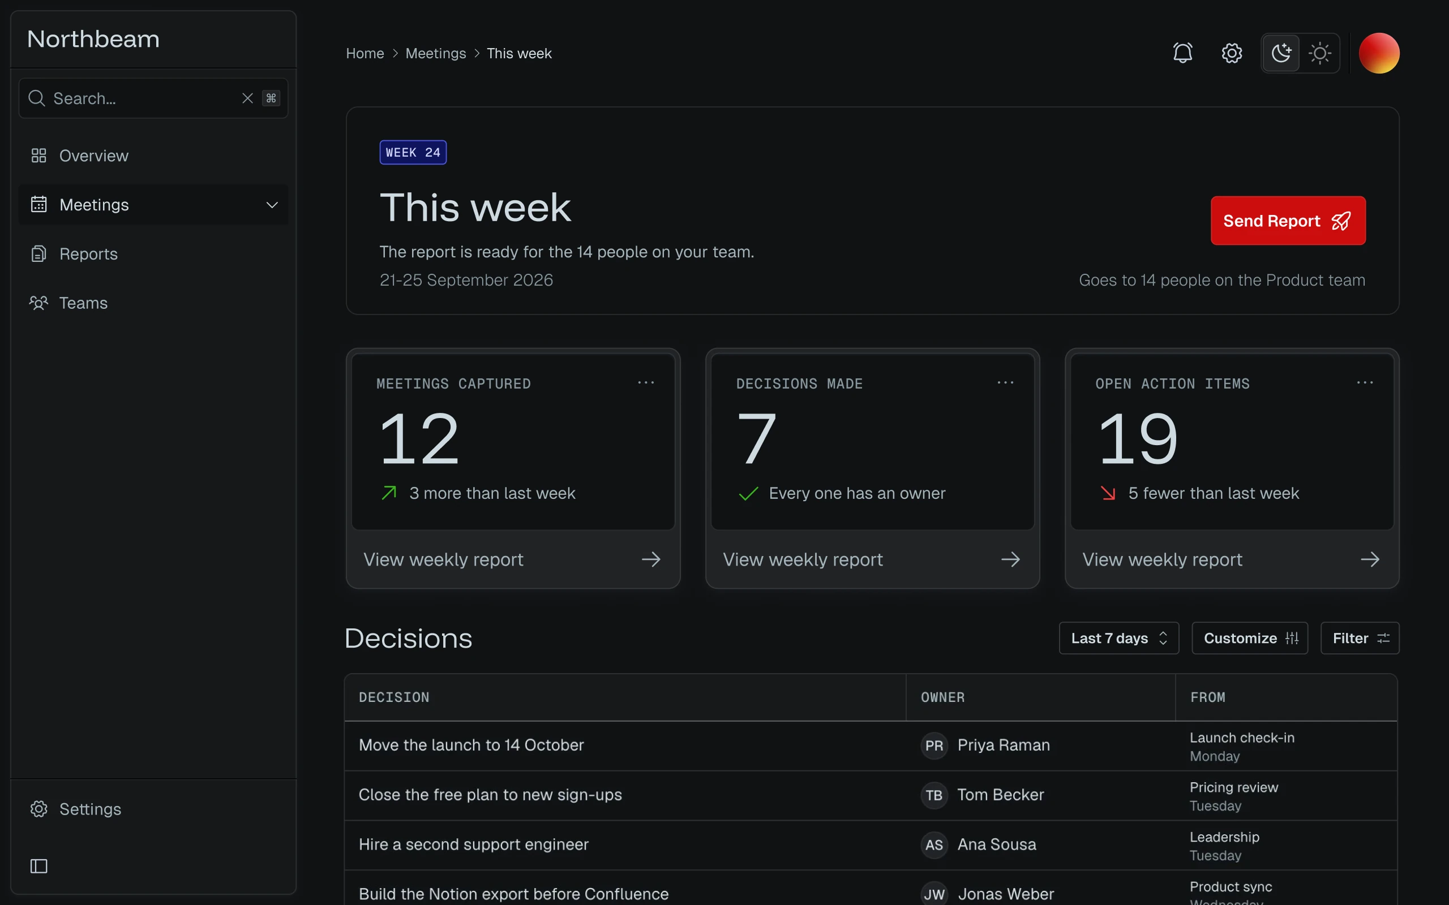
Task: Open the notifications bell
Action: tap(1182, 53)
